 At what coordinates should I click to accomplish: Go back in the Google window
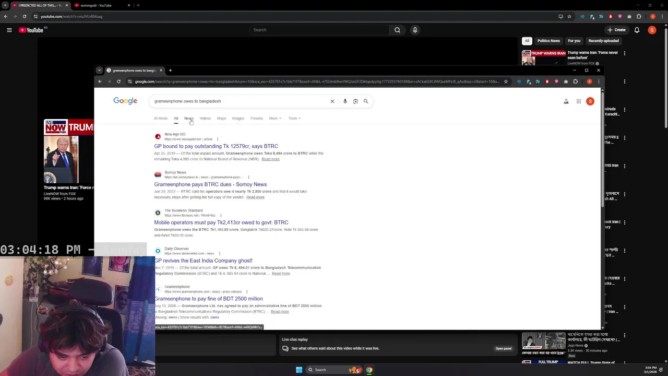[x=100, y=81]
